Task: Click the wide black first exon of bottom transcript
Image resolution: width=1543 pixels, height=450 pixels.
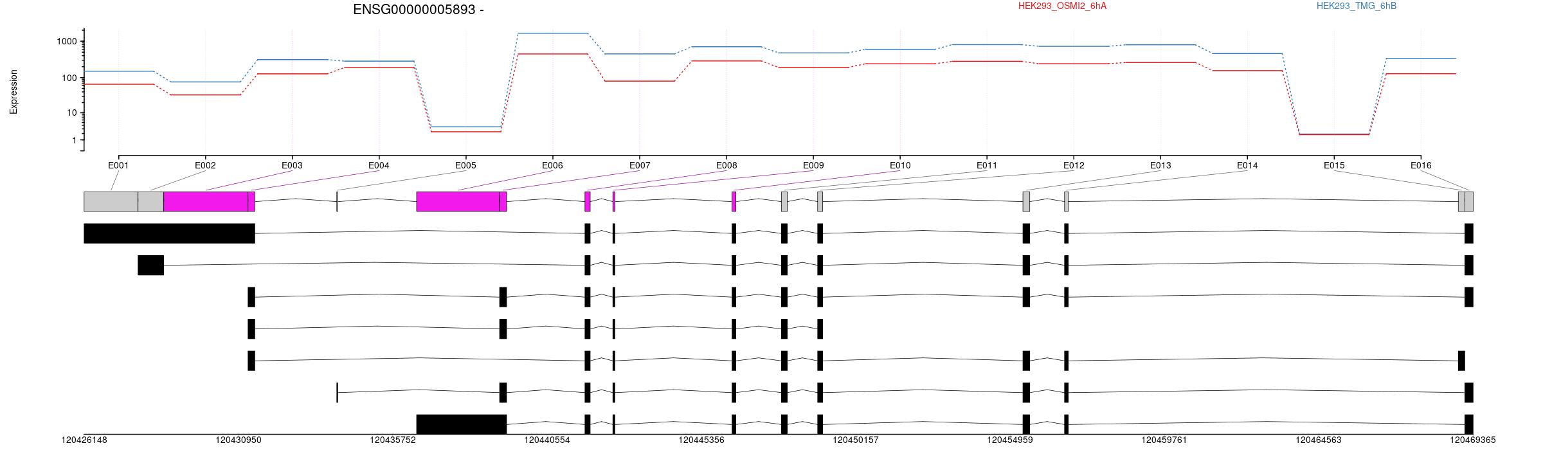Action: click(x=462, y=424)
